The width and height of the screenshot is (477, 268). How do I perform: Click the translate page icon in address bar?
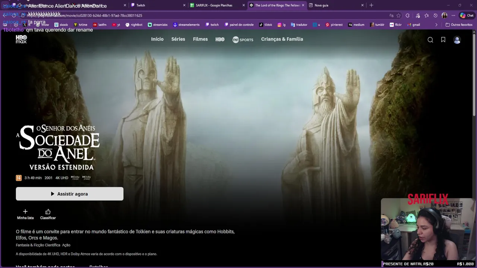391,16
